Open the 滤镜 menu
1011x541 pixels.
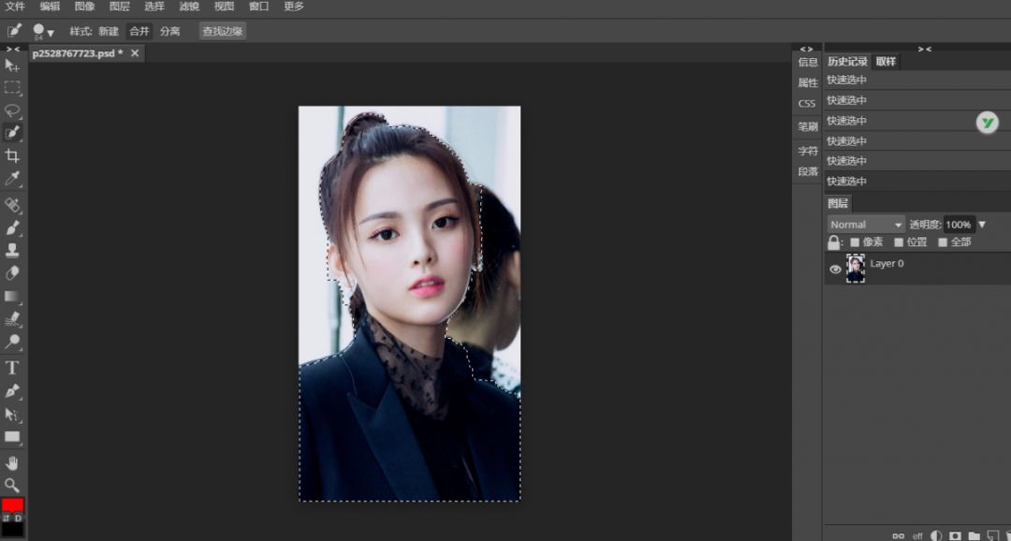(189, 7)
